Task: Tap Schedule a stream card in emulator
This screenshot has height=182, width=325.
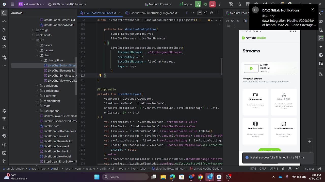Action: (284, 131)
